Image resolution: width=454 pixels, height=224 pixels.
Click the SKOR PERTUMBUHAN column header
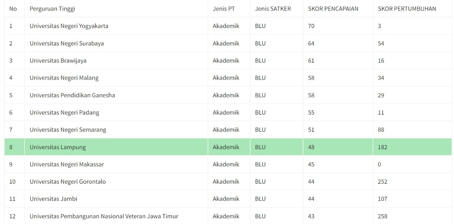tap(407, 9)
